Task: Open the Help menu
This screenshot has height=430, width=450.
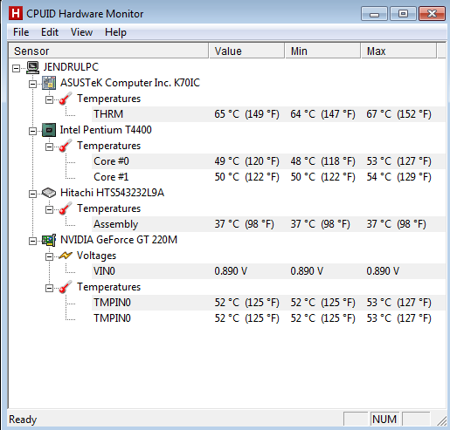Action: 115,32
